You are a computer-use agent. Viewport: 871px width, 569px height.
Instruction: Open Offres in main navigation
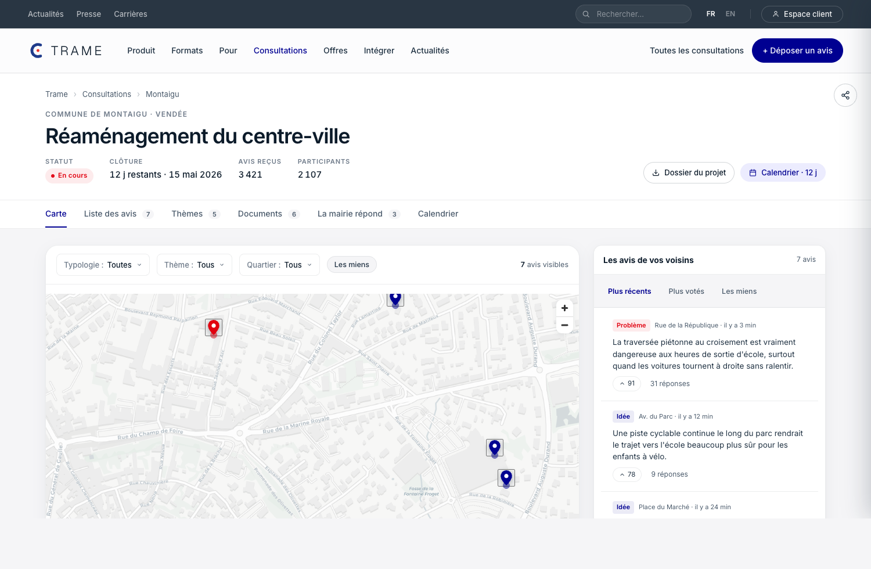tap(336, 51)
